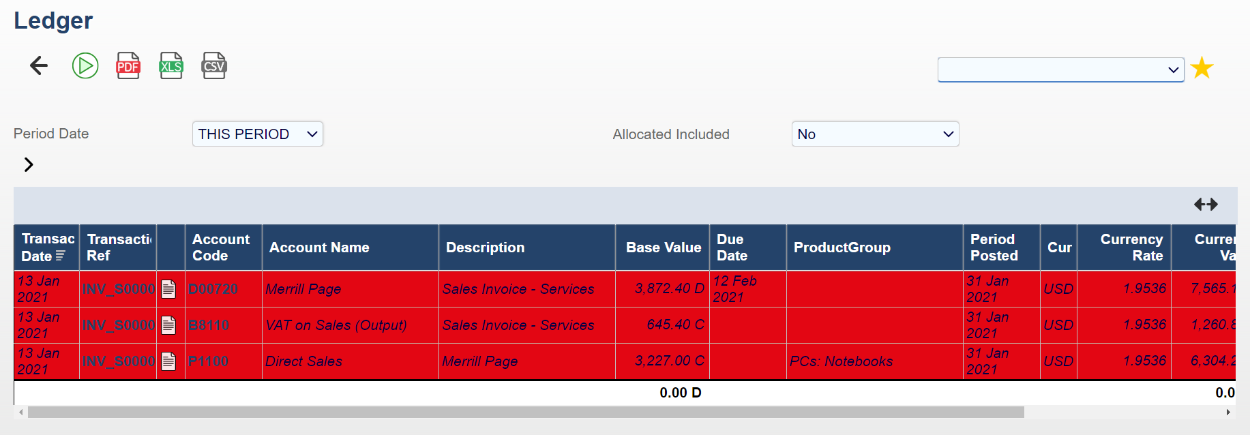Viewport: 1250px width, 435px height.
Task: Run the ledger report with green play icon
Action: click(x=85, y=65)
